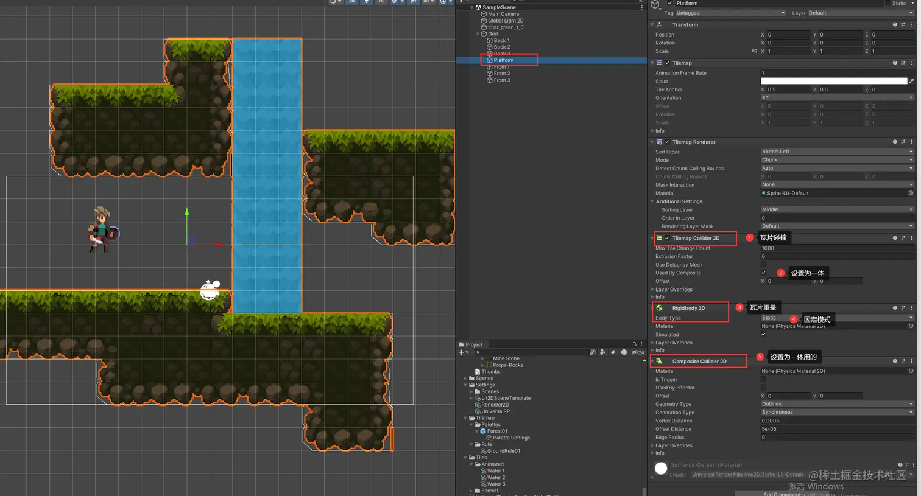921x496 pixels.
Task: Click Max Tile Change Count field
Action: (x=838, y=248)
